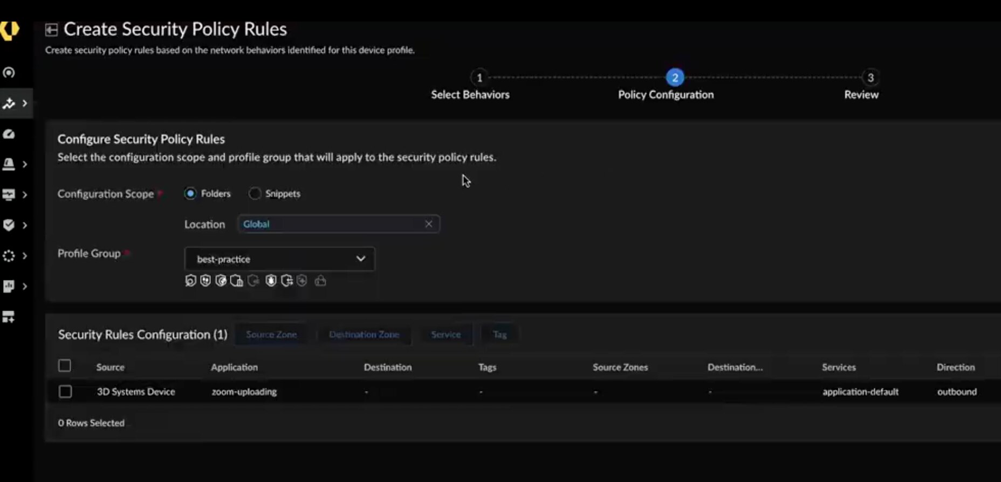Open the gauge dashboard icon in sidebar
This screenshot has width=1001, height=482.
[x=9, y=134]
